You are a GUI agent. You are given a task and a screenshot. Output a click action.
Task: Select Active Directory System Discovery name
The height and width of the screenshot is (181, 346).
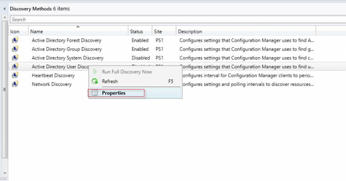68,58
